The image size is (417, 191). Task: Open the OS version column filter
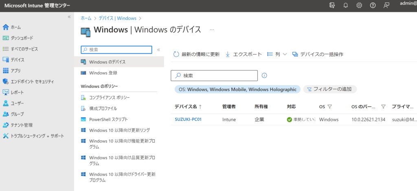[x=383, y=107]
